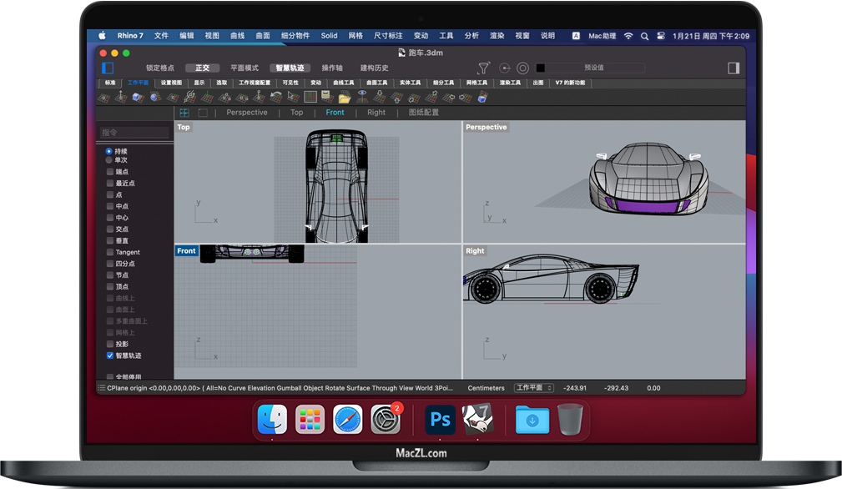842x489 pixels.
Task: Toggle the left sidebar panel icon
Action: pyautogui.click(x=108, y=68)
